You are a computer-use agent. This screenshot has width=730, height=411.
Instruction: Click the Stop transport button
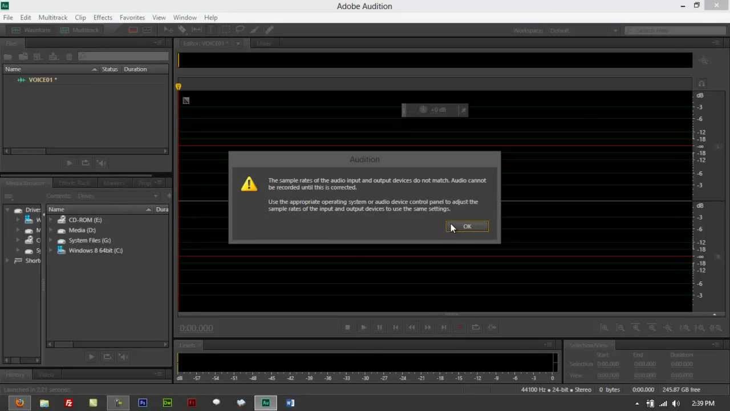347,327
